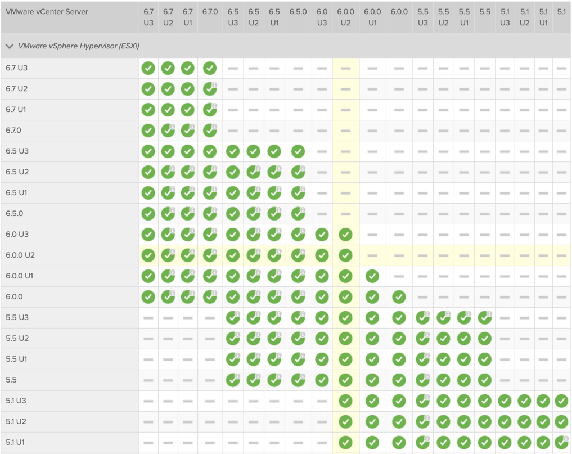572x454 pixels.
Task: Click the '5.1 U3' ESXi row label
Action: [x=16, y=401]
